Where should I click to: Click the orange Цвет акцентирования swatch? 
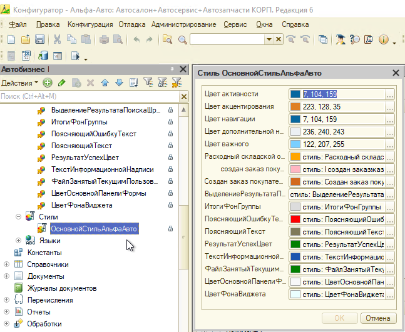tap(295, 106)
